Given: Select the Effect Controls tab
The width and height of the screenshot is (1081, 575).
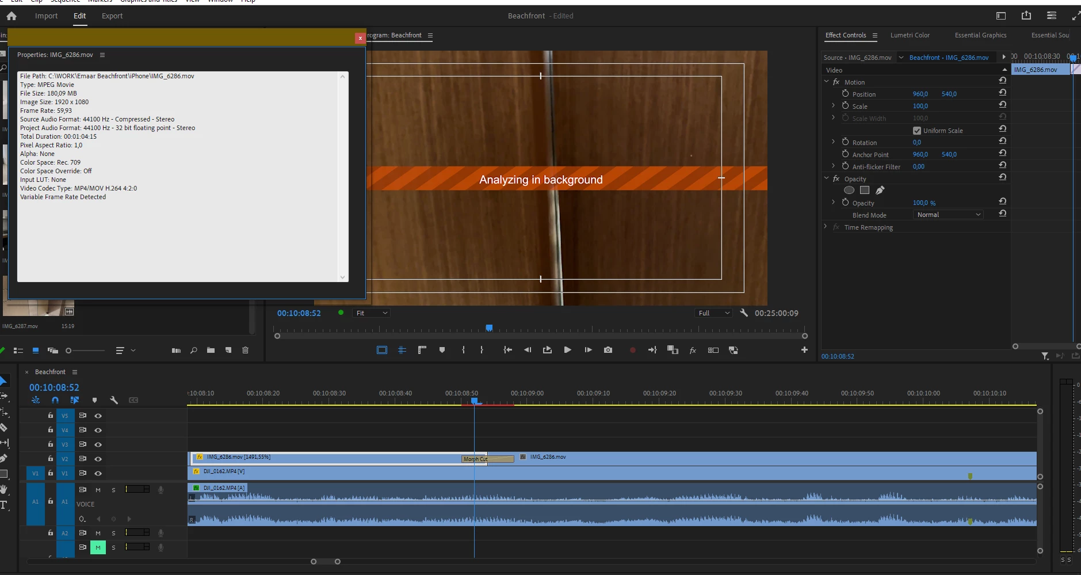Looking at the screenshot, I should point(846,35).
